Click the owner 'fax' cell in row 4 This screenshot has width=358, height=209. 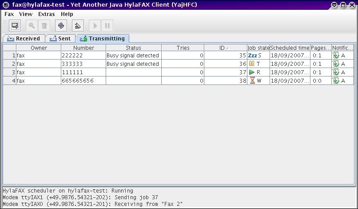coord(39,80)
